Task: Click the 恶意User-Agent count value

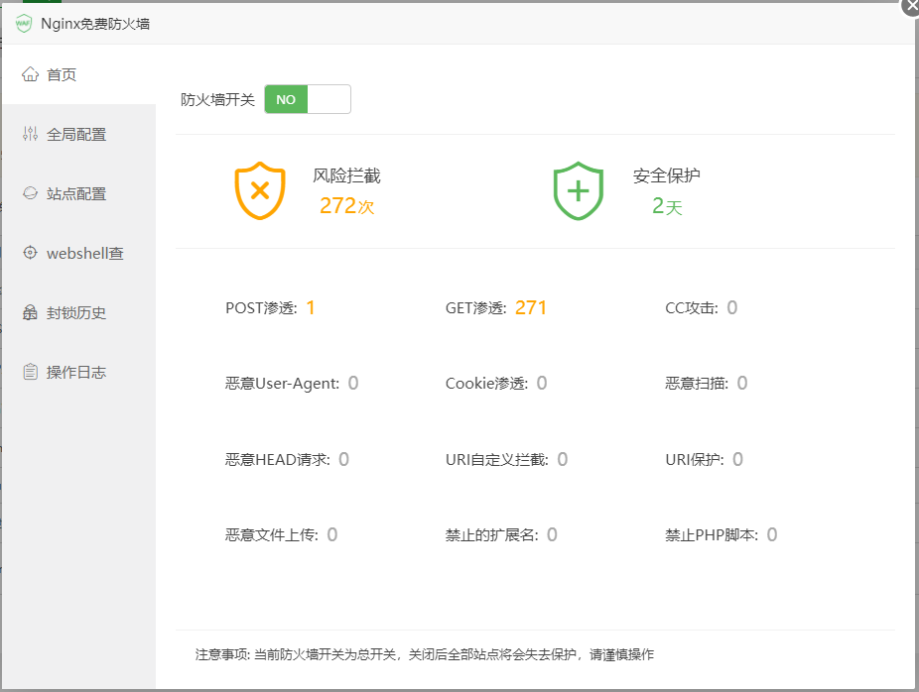Action: [353, 383]
